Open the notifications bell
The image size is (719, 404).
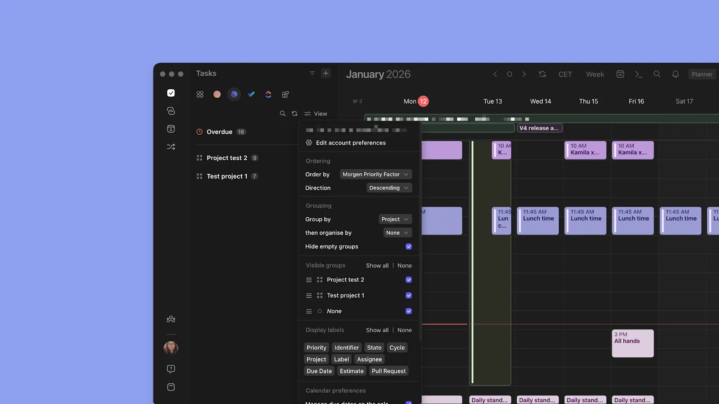tap(675, 74)
